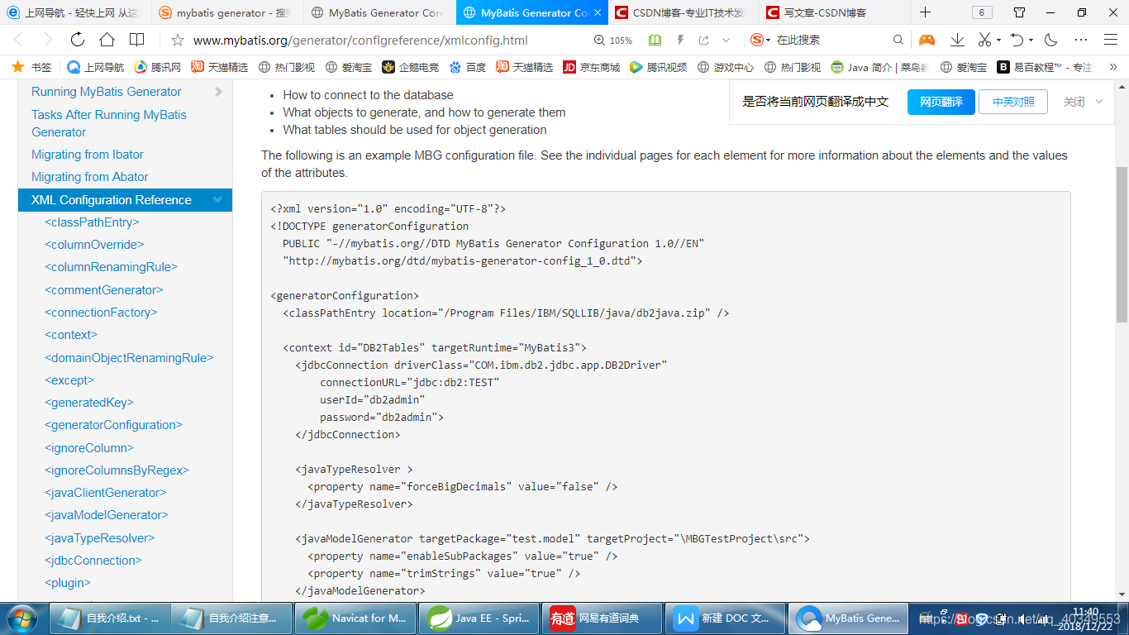Open the three-dots more tools
Viewport: 1129px width, 635px height.
pyautogui.click(x=1081, y=40)
